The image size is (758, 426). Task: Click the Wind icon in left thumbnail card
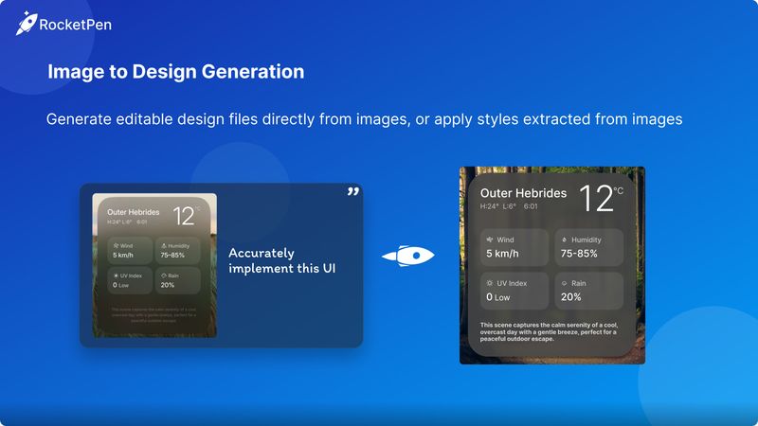pos(116,244)
